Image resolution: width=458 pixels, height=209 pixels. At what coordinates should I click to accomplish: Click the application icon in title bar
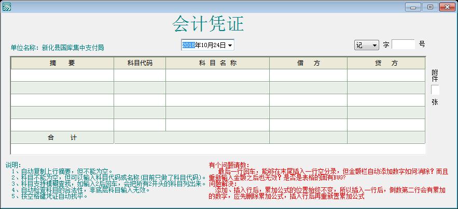[x=6, y=7]
